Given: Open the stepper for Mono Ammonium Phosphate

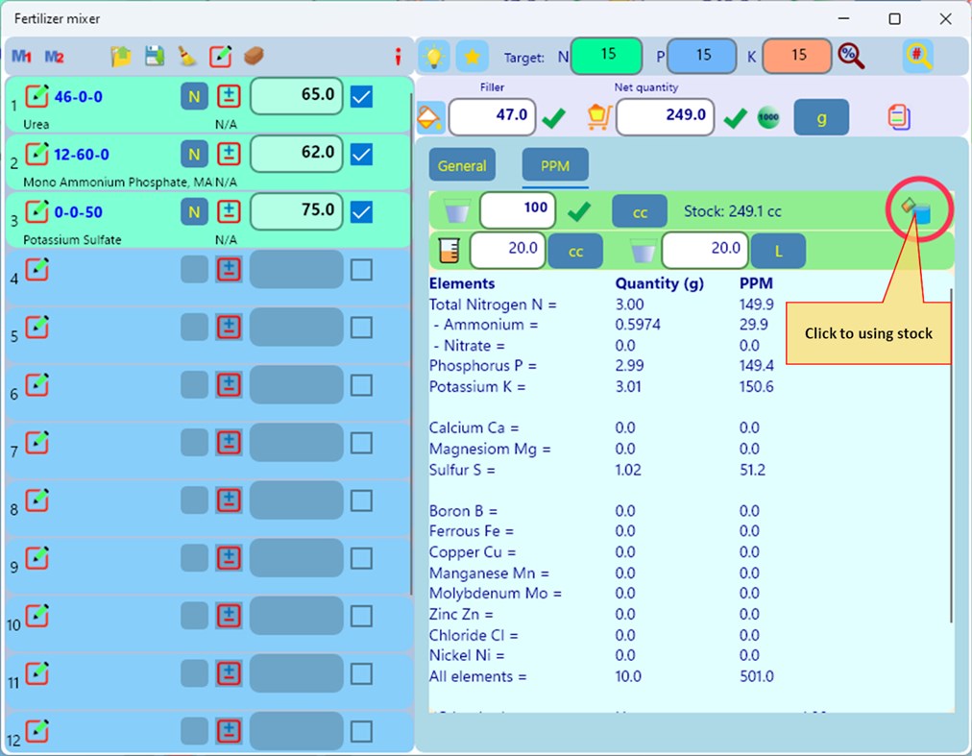Looking at the screenshot, I should pyautogui.click(x=228, y=155).
